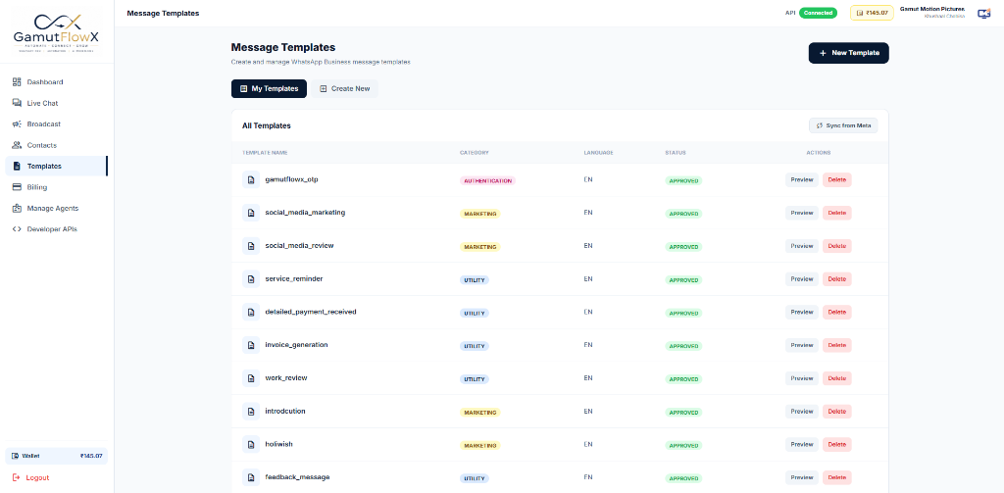
Task: Preview the introdcution template
Action: pos(802,412)
